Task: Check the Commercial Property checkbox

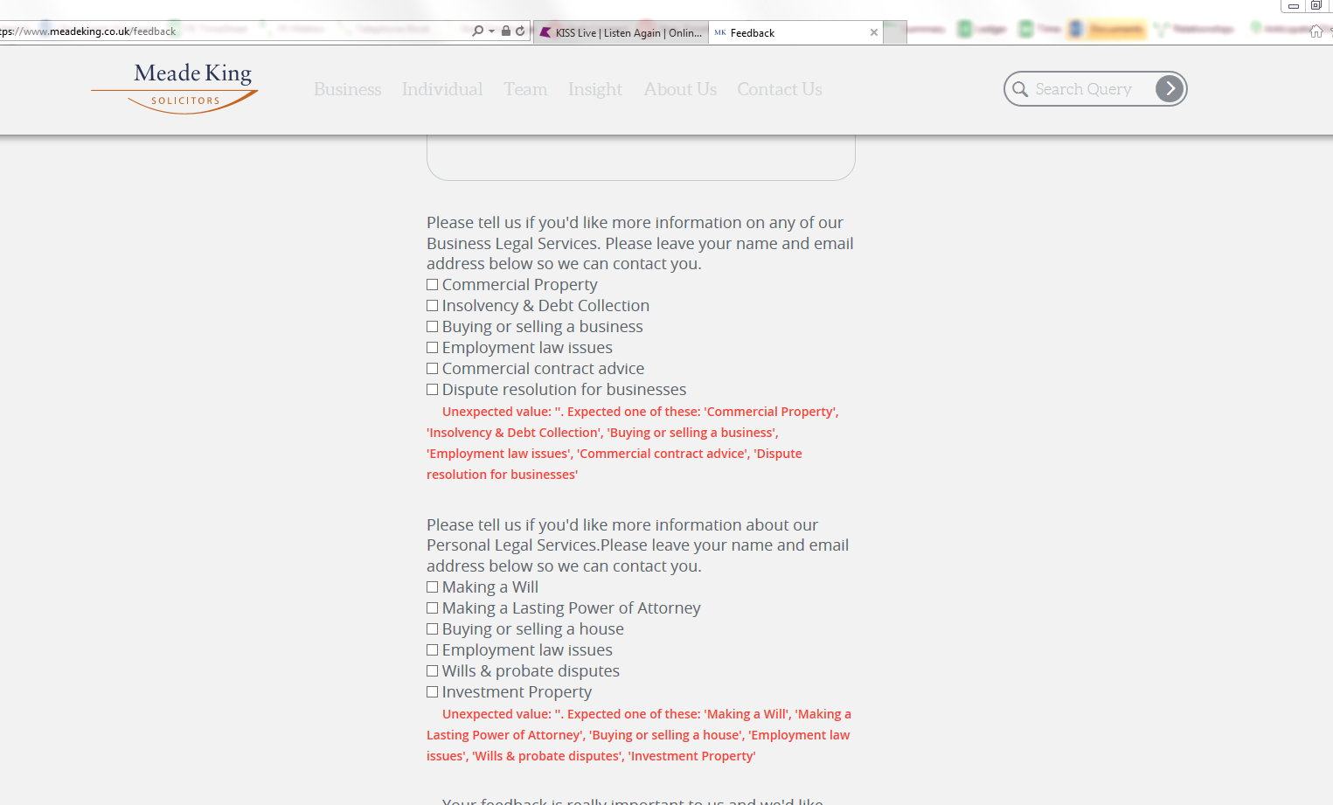Action: pyautogui.click(x=432, y=284)
